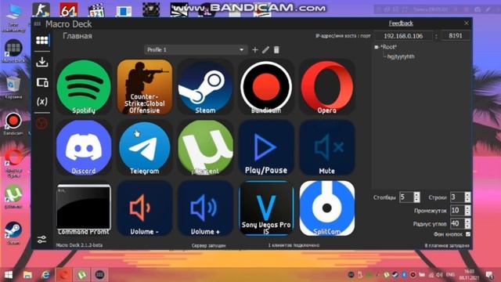The image size is (501, 282).
Task: Click the Feedback link
Action: pyautogui.click(x=401, y=23)
